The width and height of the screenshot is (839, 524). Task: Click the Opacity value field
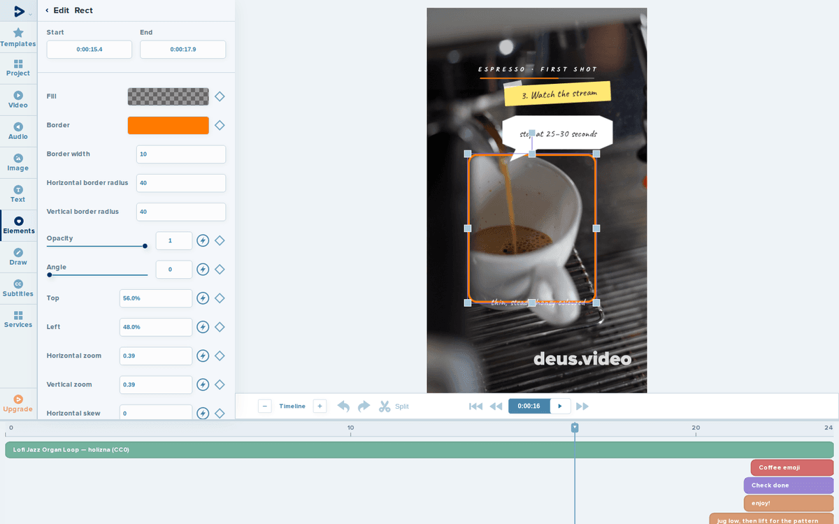(173, 240)
